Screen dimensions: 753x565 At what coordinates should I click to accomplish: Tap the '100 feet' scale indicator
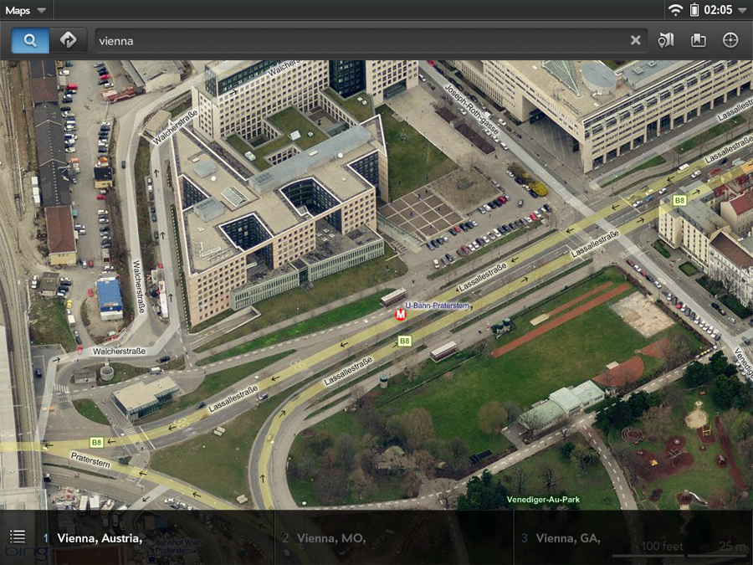pyautogui.click(x=663, y=547)
